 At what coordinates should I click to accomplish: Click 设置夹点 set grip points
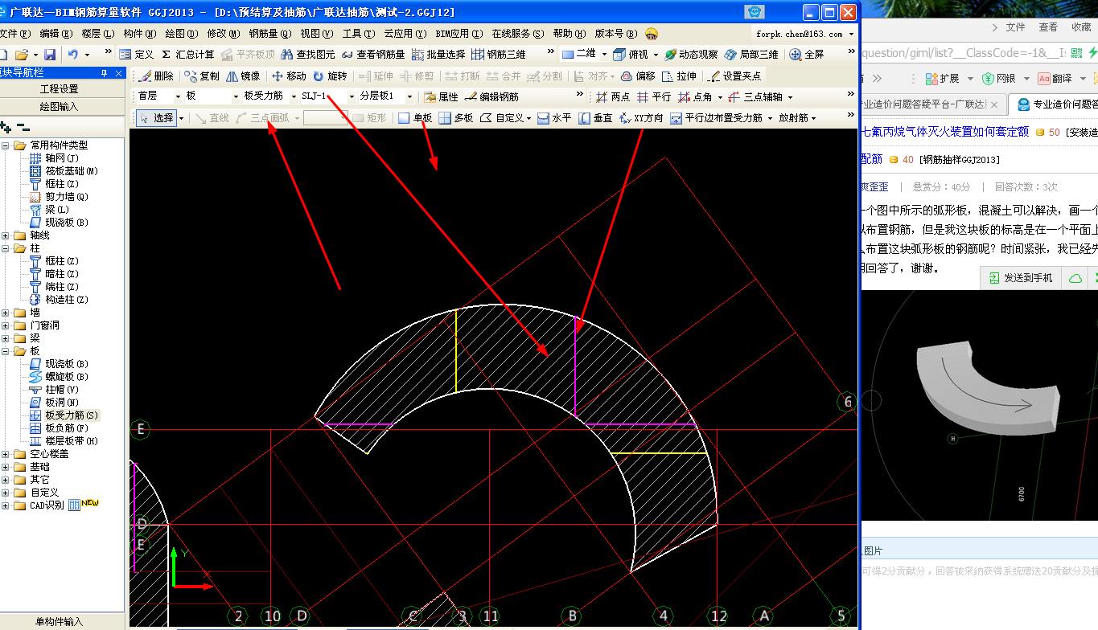[x=734, y=76]
